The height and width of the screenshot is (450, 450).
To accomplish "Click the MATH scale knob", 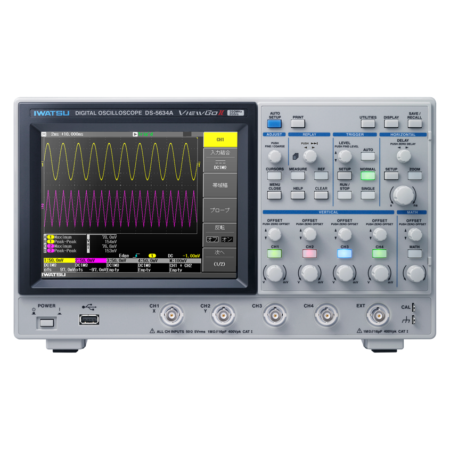I will click(415, 273).
